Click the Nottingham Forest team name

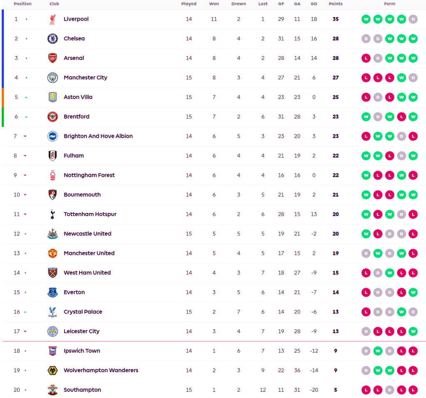[89, 175]
